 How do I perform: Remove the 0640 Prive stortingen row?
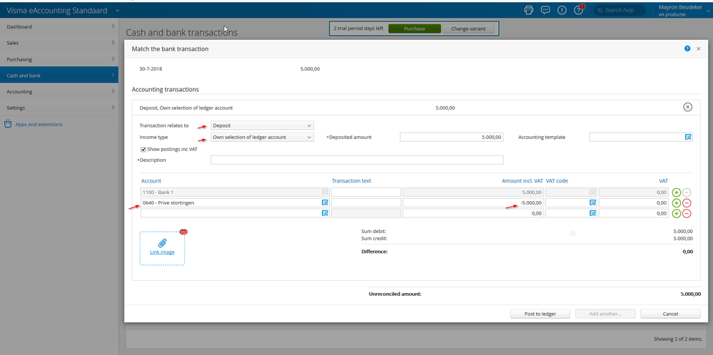[687, 202]
